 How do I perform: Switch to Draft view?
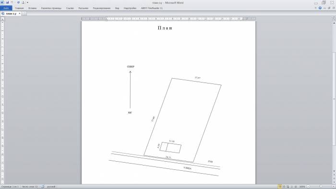pyautogui.click(x=296, y=187)
